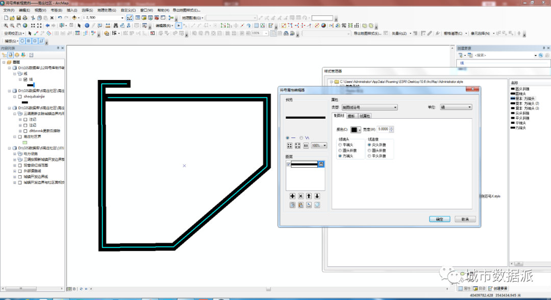Toggle 高庄社区界 layer checkbox
551x300 pixels.
[x=20, y=137]
